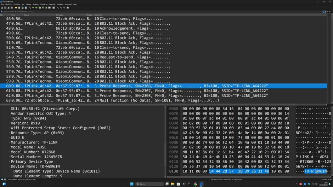
Task: Expand the Manufacturer: TP-LINK tree node
Action: pyautogui.click(x=9, y=142)
